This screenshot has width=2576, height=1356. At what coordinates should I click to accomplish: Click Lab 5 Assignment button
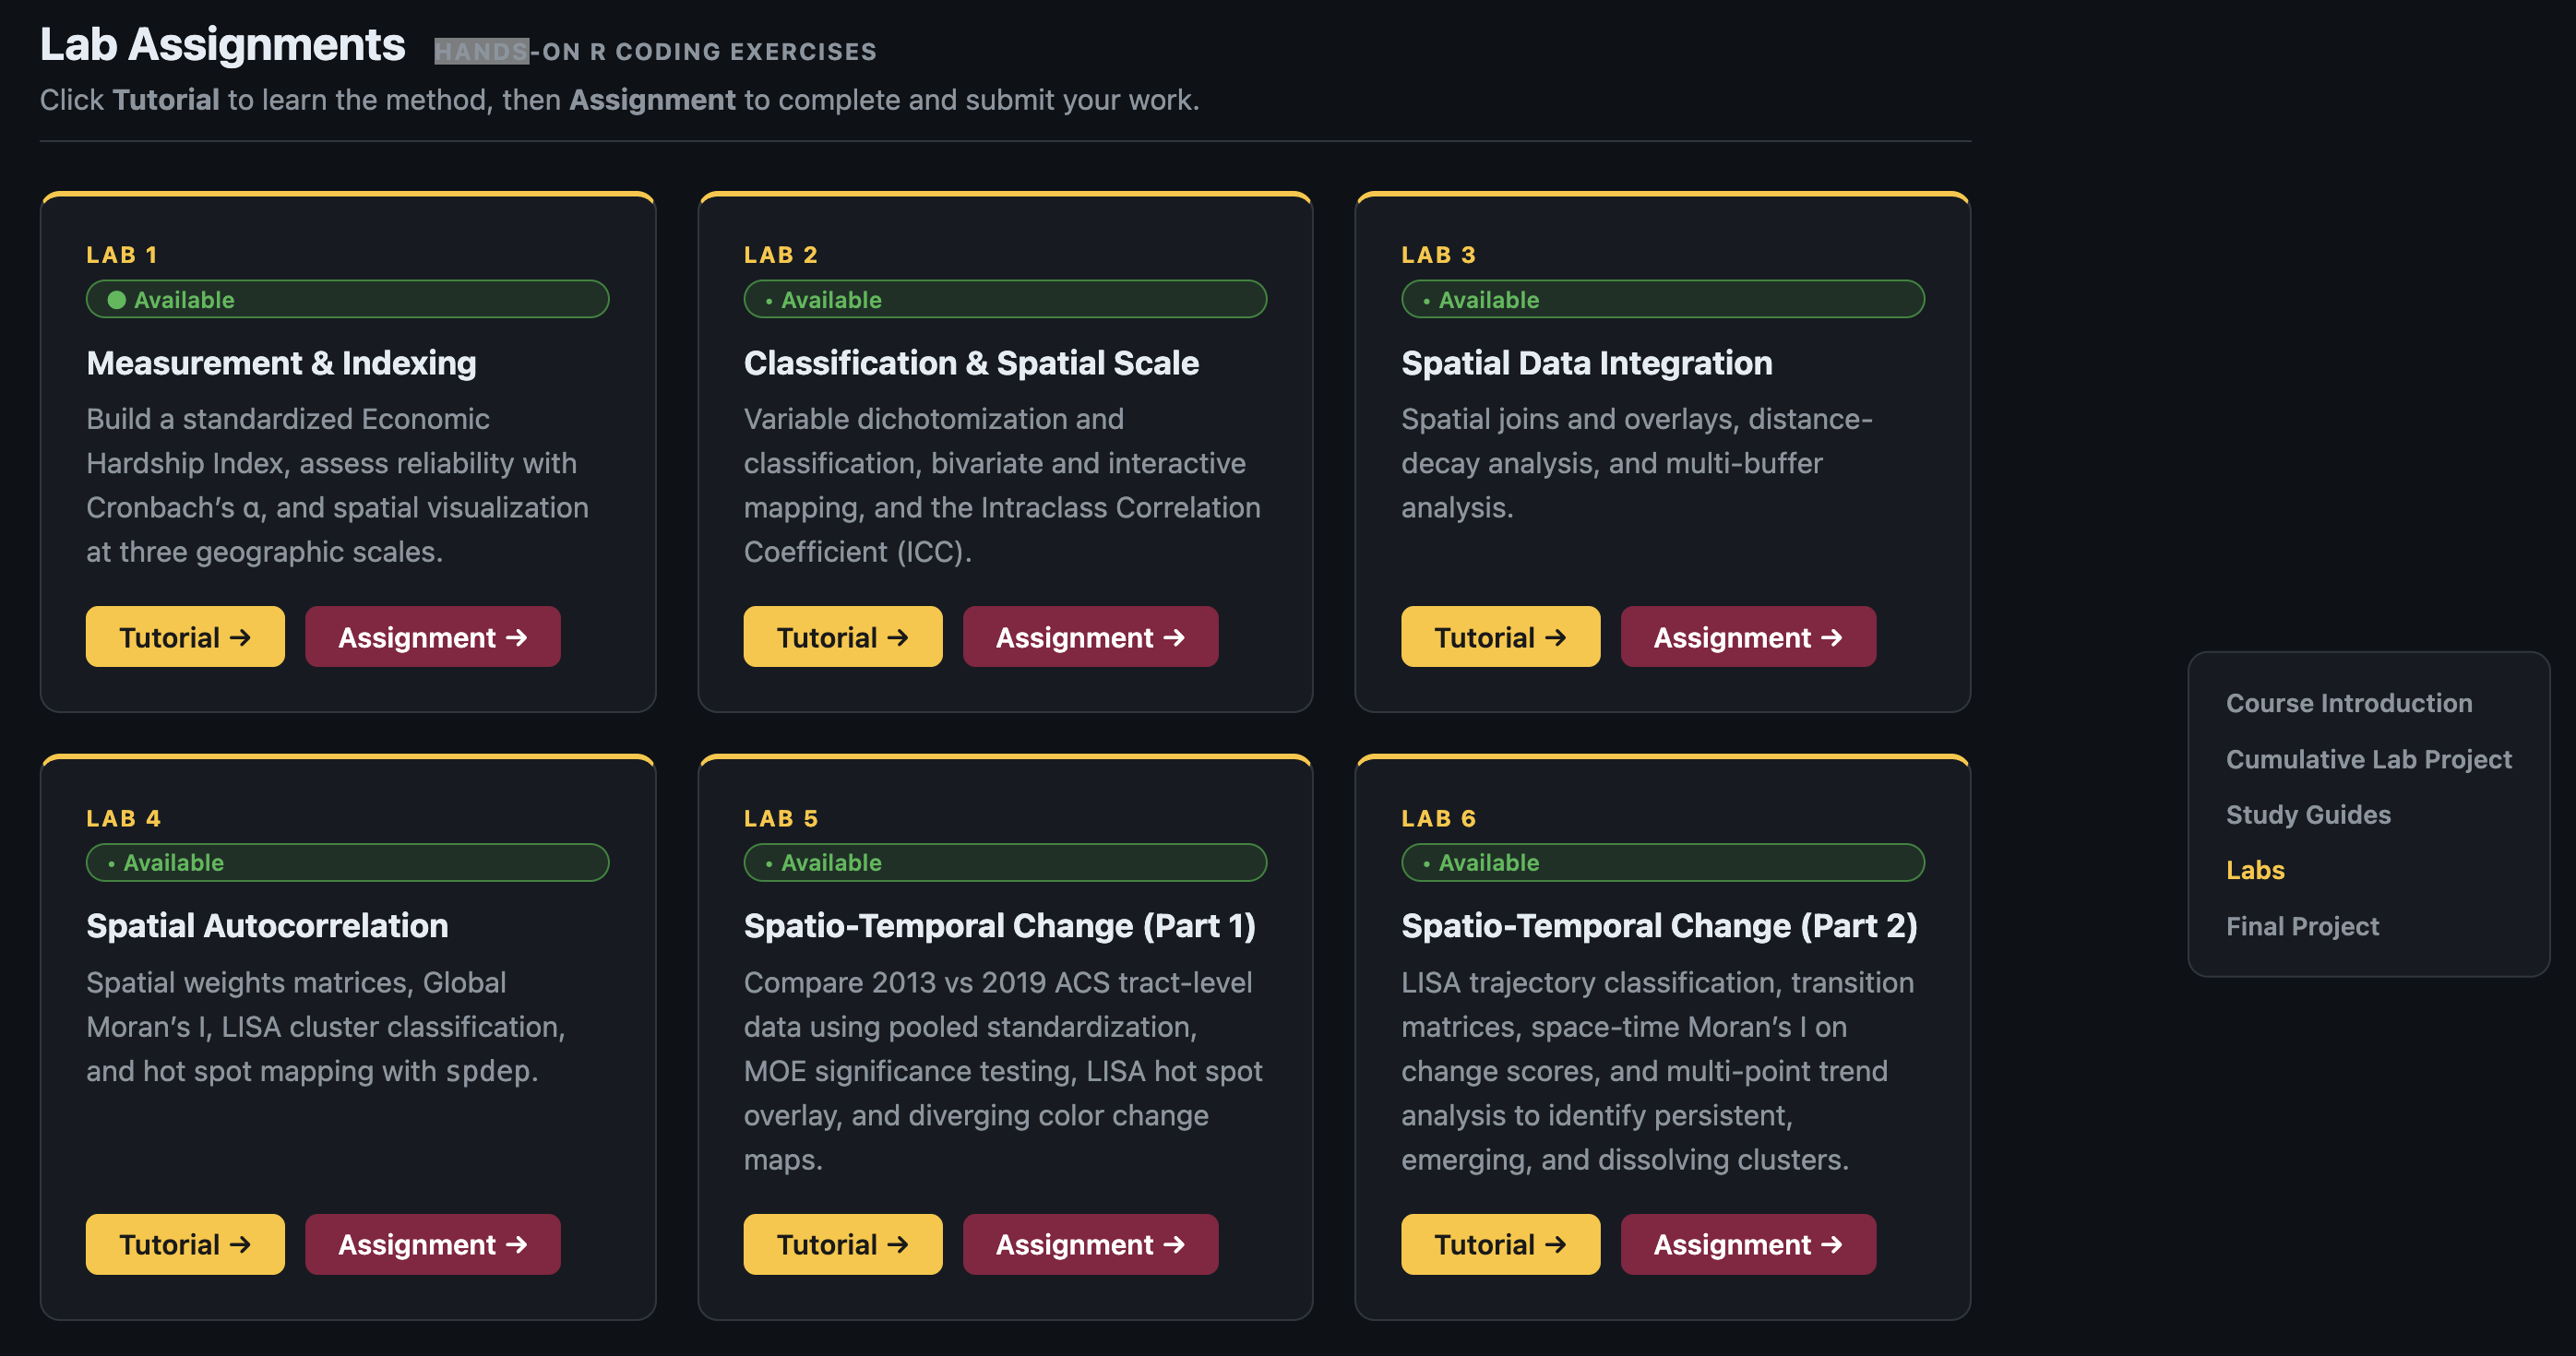pos(1089,1244)
